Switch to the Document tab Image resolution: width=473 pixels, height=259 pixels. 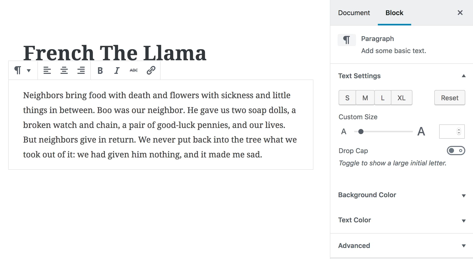tap(354, 13)
